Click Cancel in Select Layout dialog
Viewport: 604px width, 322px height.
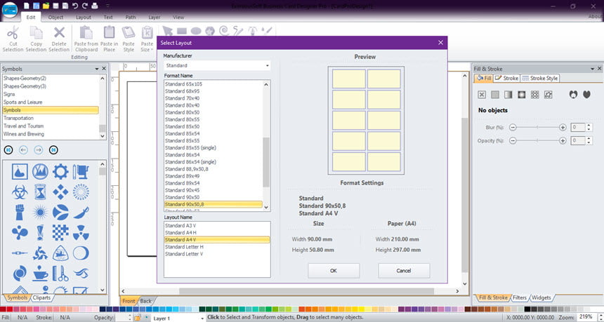(x=404, y=271)
